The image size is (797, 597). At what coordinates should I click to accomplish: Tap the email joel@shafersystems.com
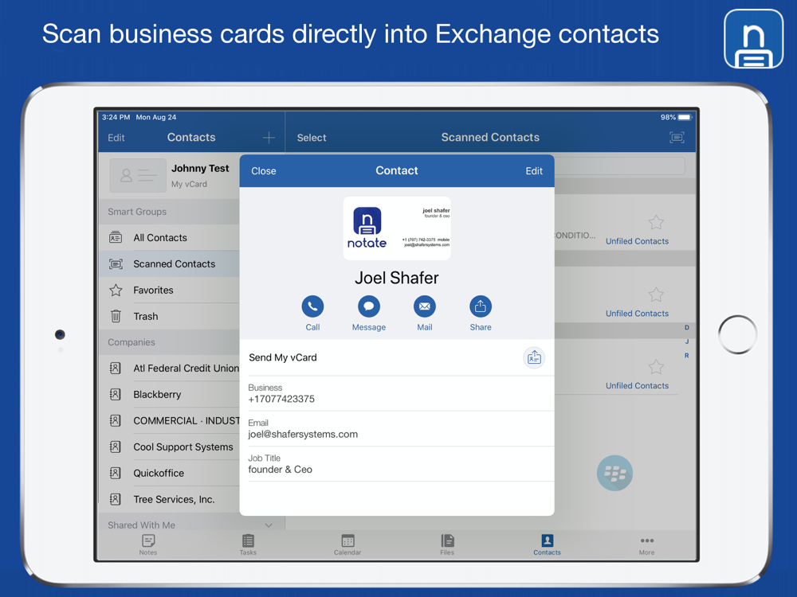[x=396, y=429]
